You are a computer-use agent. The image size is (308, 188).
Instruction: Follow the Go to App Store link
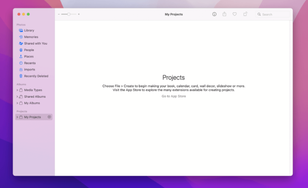(x=174, y=96)
